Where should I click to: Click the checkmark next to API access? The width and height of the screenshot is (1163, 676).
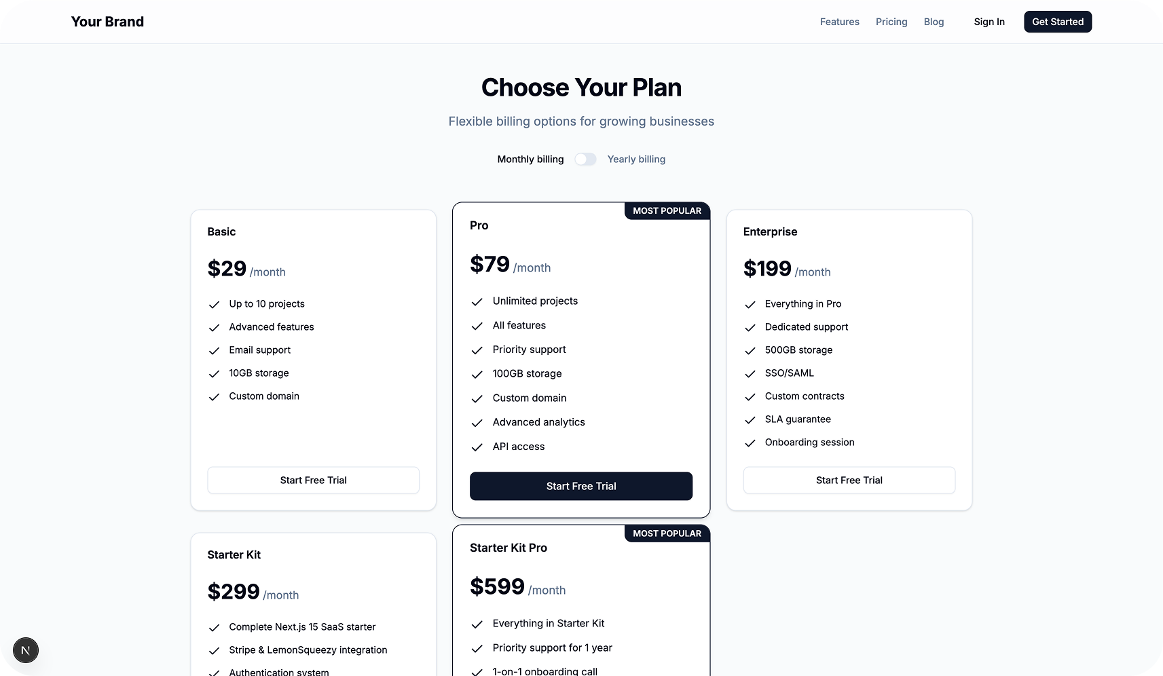477,447
